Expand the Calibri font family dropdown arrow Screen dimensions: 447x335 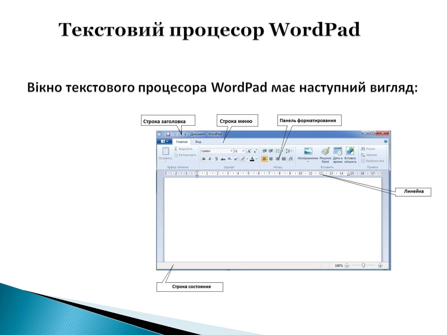(x=231, y=151)
